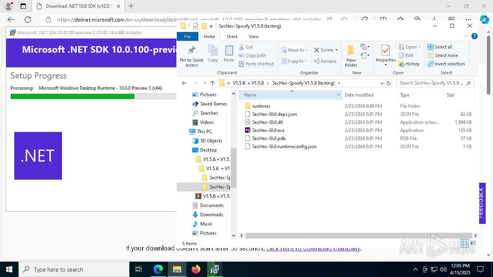Click the Copy icon in Clipboard group
The height and width of the screenshot is (277, 493).
pyautogui.click(x=213, y=53)
